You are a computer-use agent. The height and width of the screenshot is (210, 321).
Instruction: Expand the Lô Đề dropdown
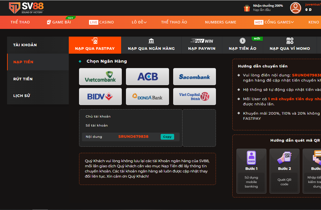pos(139,22)
